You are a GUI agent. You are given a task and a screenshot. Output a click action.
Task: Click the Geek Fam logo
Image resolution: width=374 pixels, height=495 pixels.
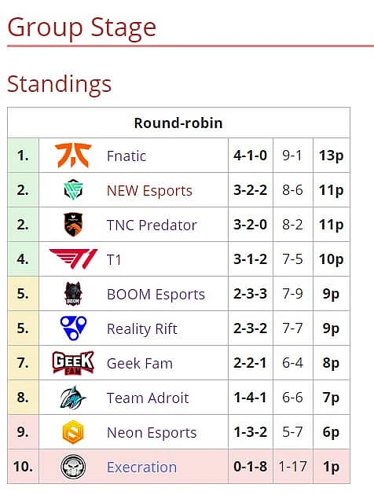[x=73, y=363]
